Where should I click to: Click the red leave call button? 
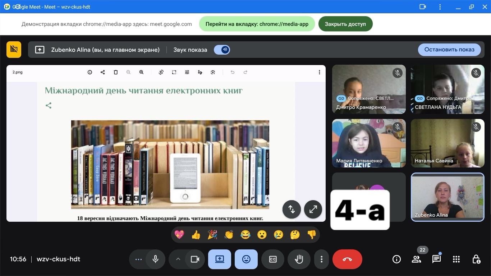(x=347, y=259)
